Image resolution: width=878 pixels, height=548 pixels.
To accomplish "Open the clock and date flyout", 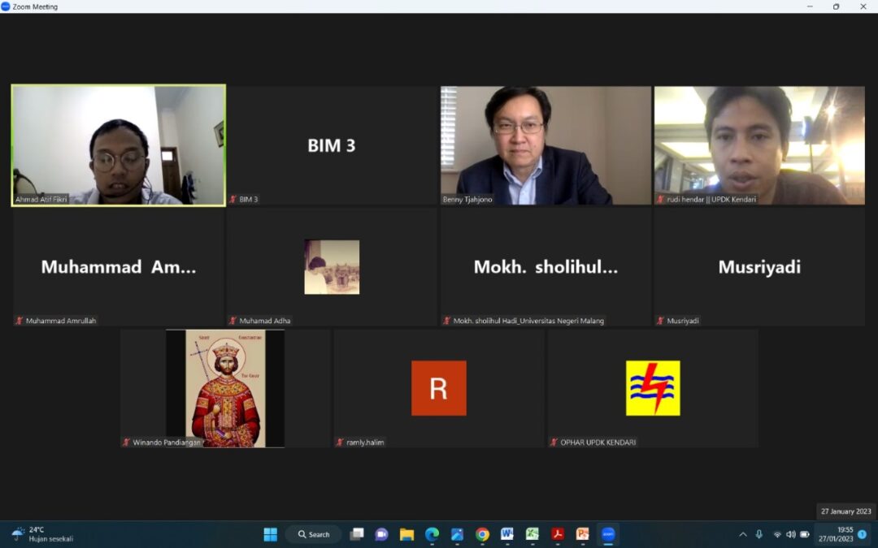I will tap(845, 533).
